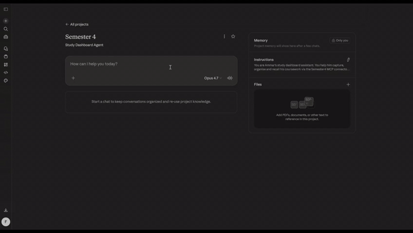Screen dimensions: 413x233
Task: Go back to All projects
Action: point(77,24)
